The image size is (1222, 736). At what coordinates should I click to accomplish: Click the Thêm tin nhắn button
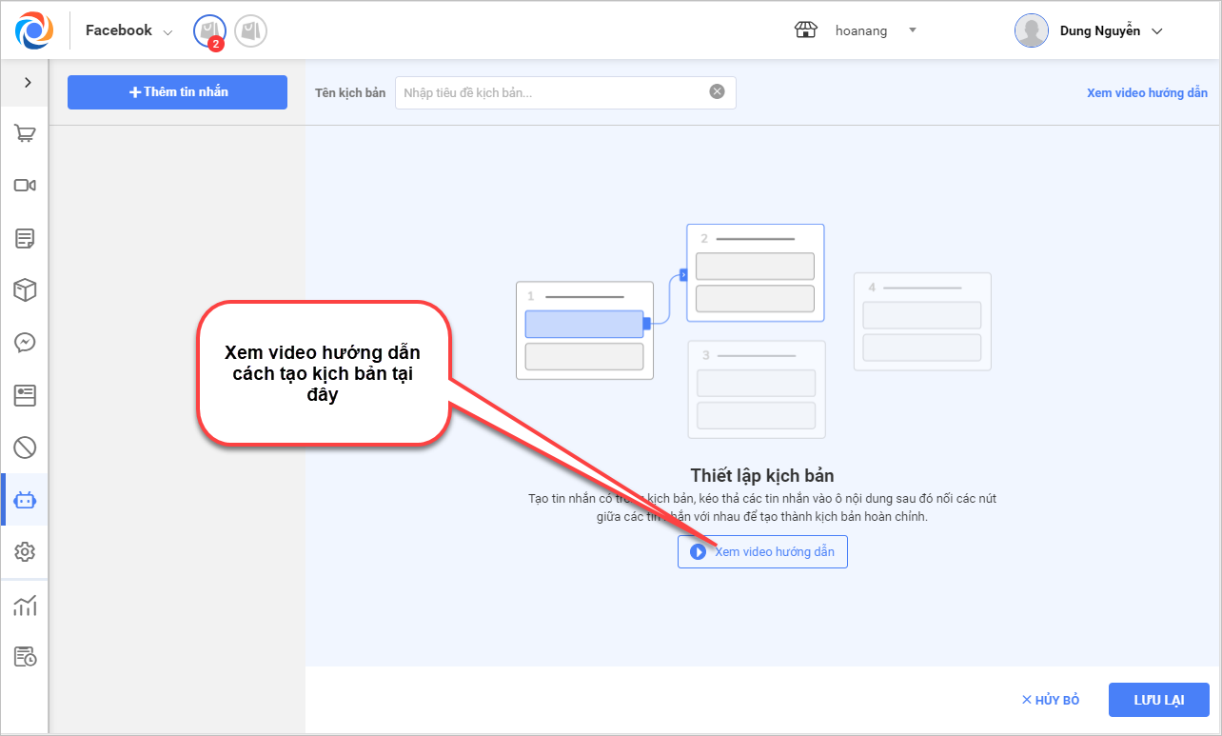[x=177, y=92]
